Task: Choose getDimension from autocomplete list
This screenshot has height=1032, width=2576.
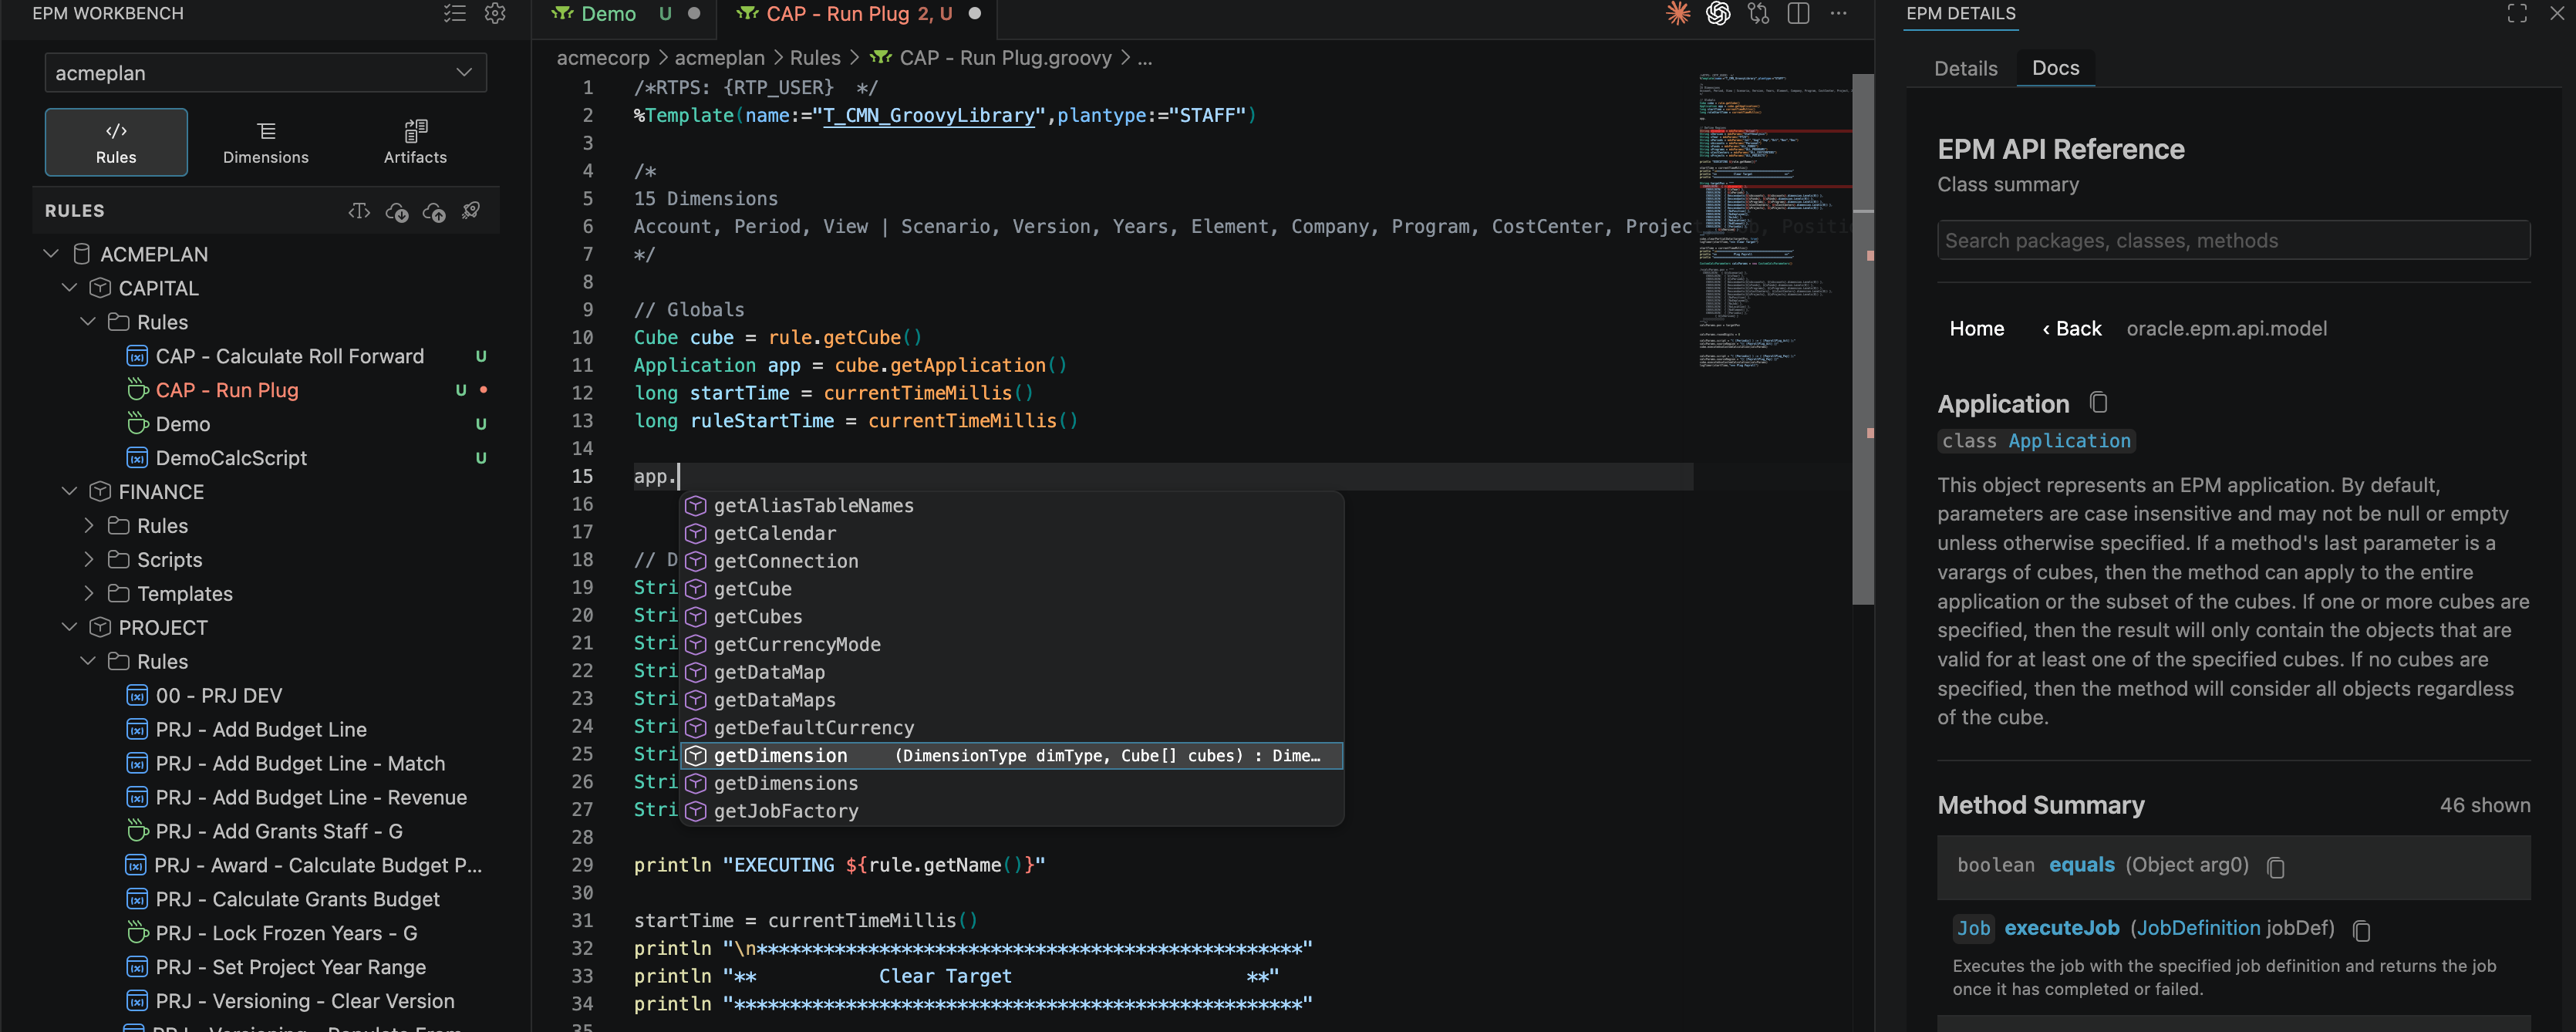Action: pyautogui.click(x=1011, y=755)
